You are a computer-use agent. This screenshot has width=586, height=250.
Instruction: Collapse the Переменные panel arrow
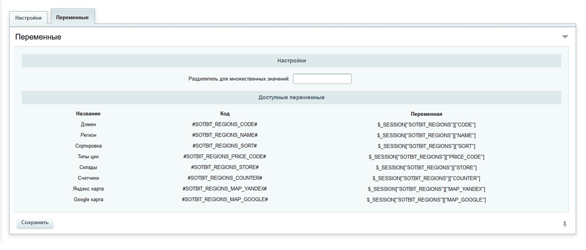[565, 36]
